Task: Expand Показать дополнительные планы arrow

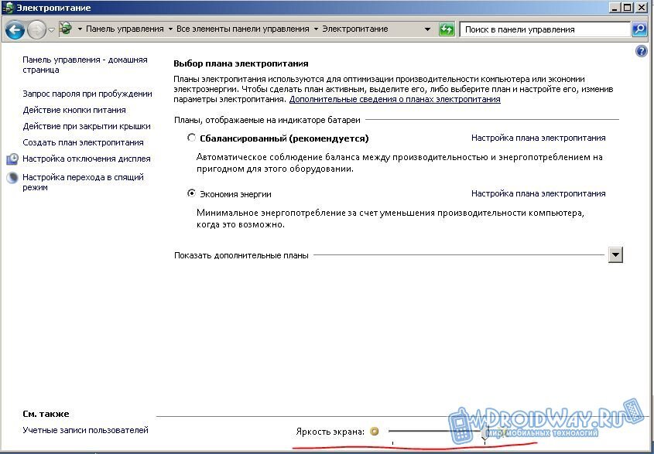Action: (x=615, y=254)
